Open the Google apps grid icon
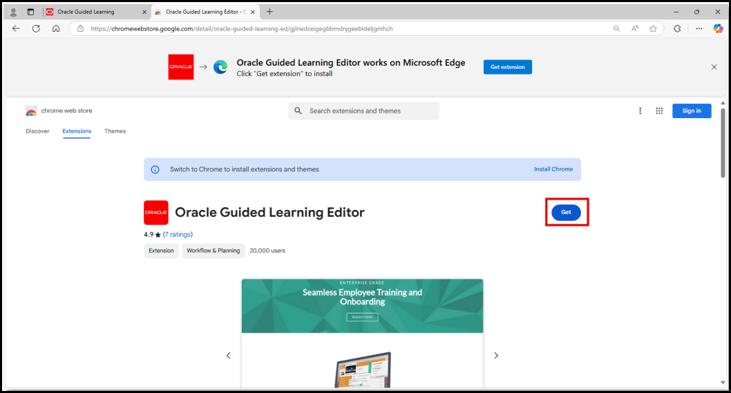 [659, 111]
